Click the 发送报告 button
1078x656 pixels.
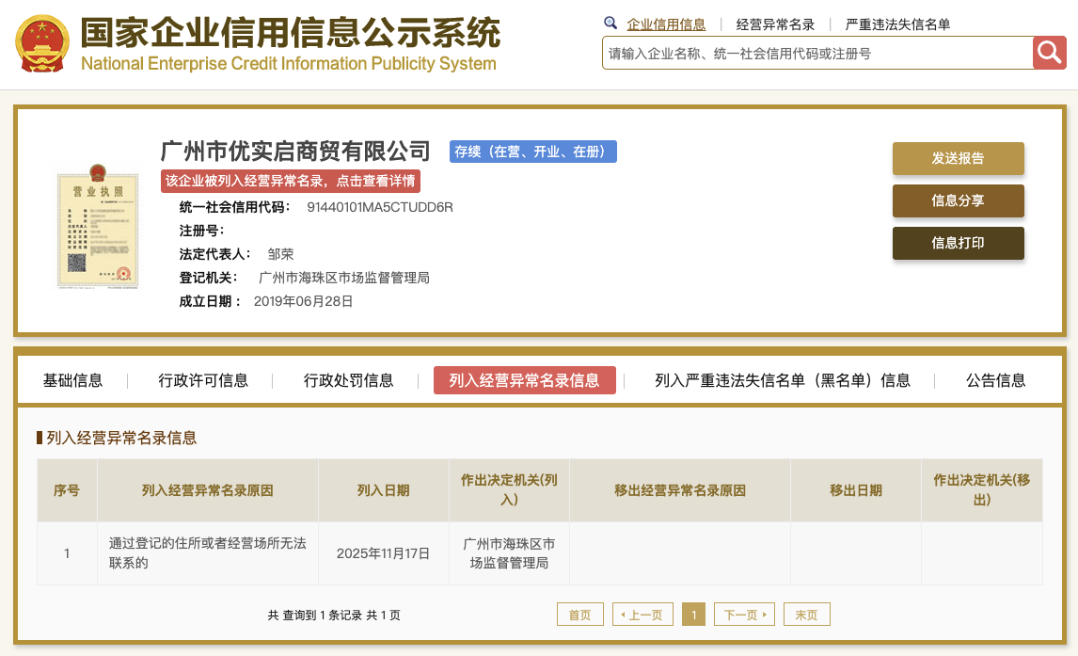click(958, 158)
